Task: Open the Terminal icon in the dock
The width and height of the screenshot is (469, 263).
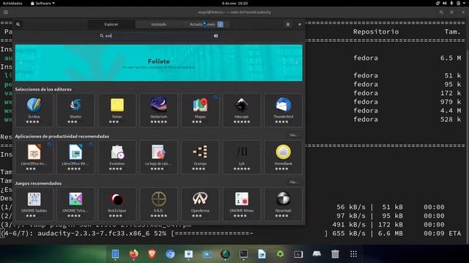Action: [243, 254]
